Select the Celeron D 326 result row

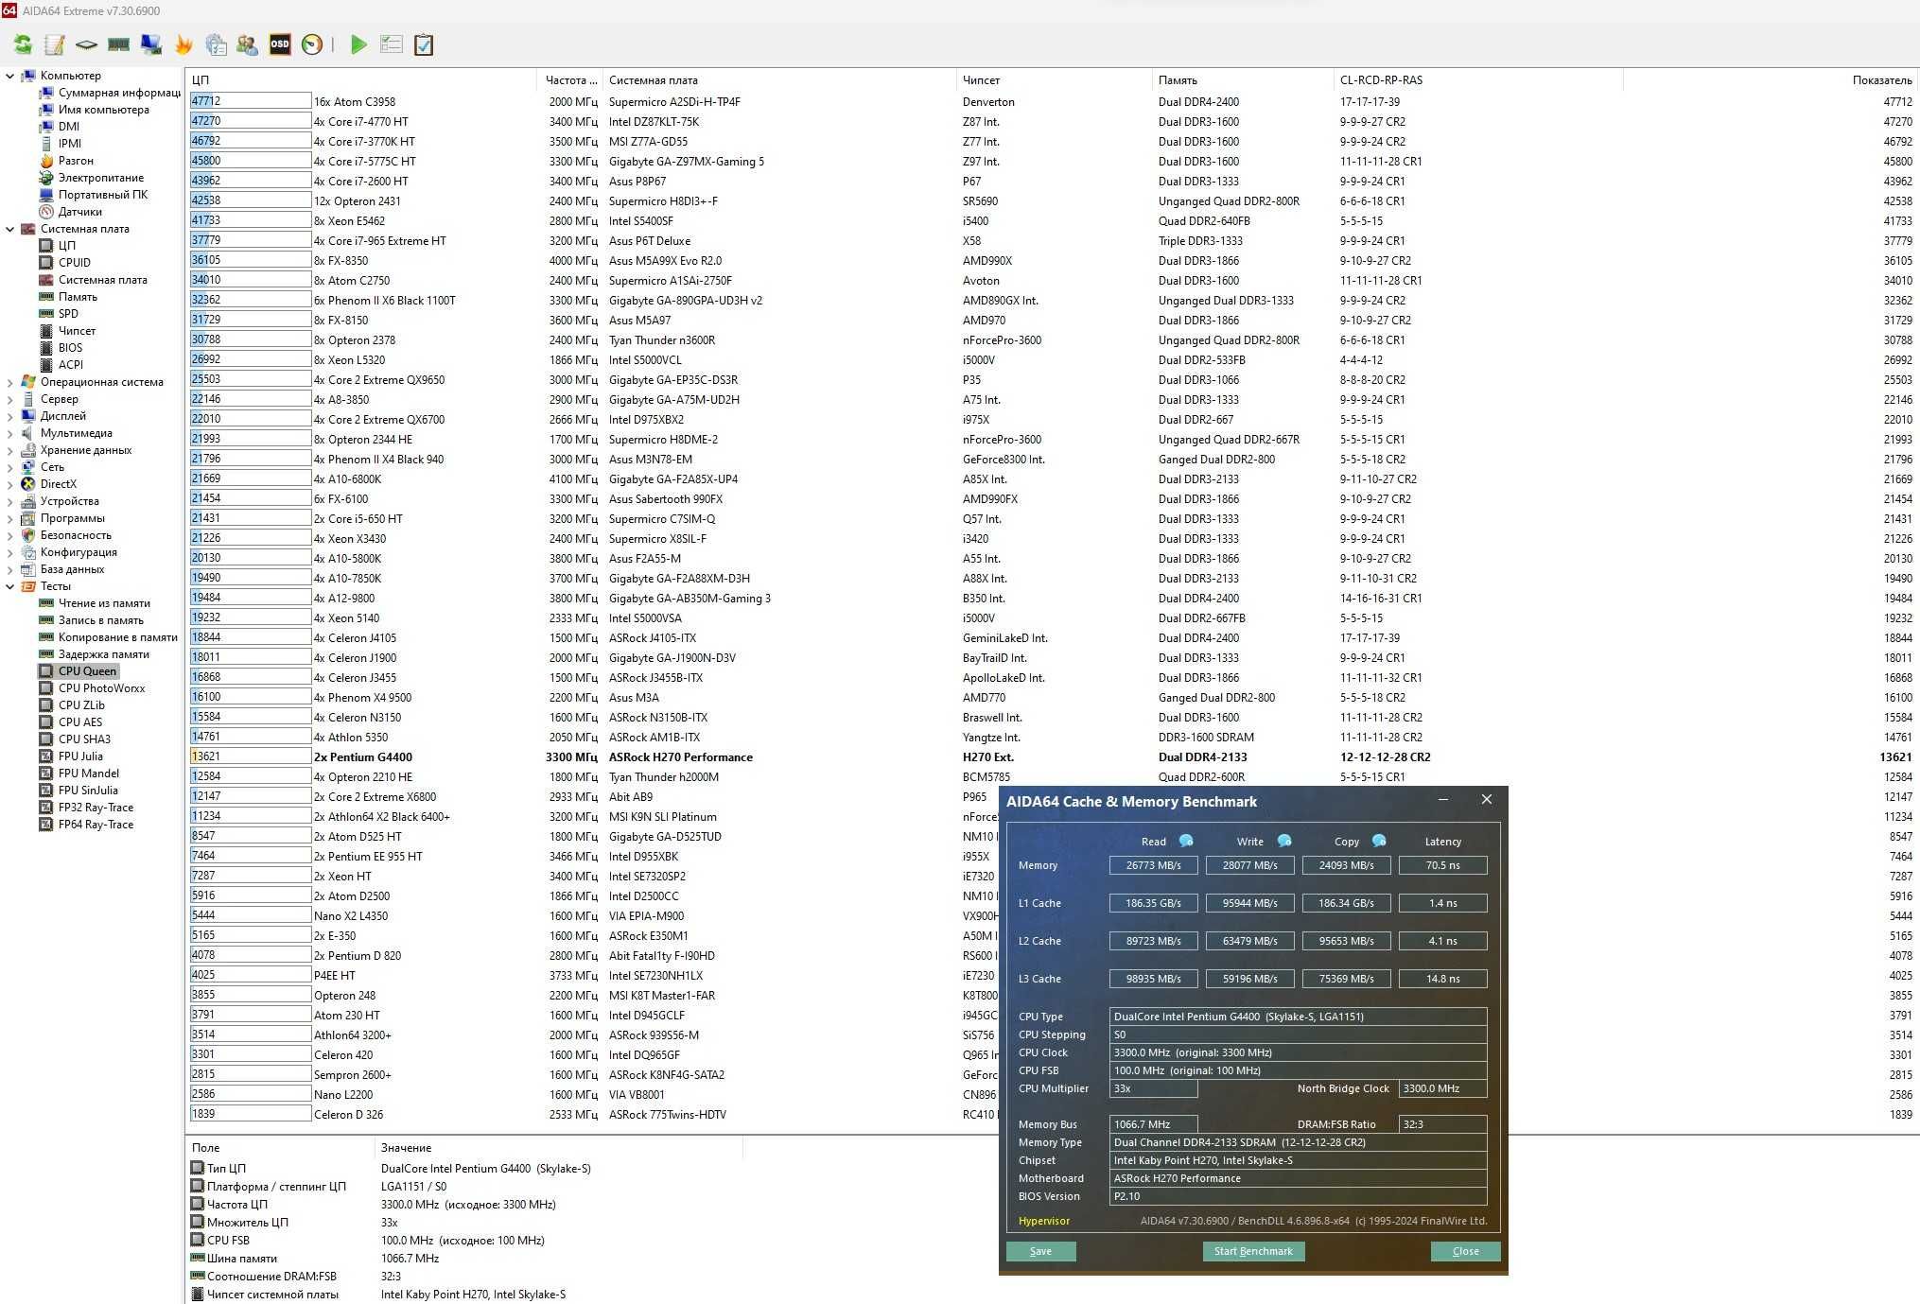(x=591, y=1115)
